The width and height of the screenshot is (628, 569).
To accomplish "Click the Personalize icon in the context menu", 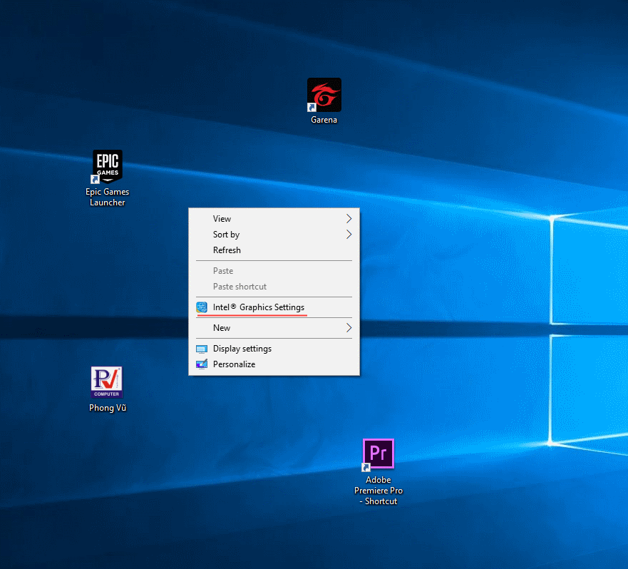I will (x=202, y=364).
